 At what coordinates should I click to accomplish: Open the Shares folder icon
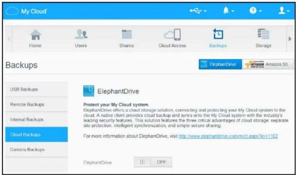click(126, 34)
